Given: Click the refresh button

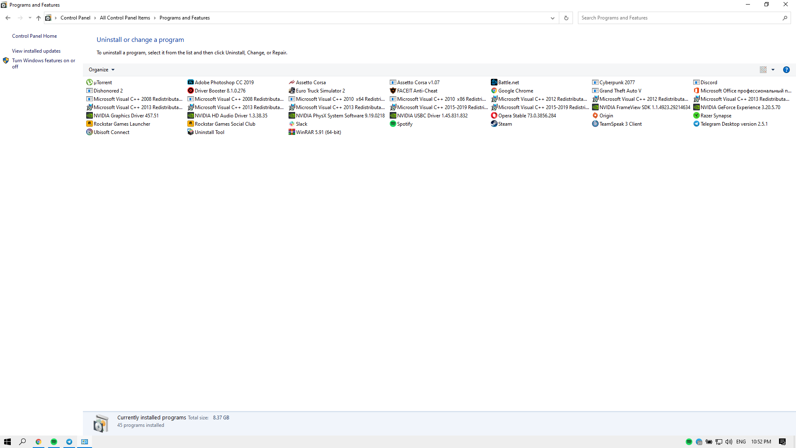Looking at the screenshot, I should click(566, 17).
